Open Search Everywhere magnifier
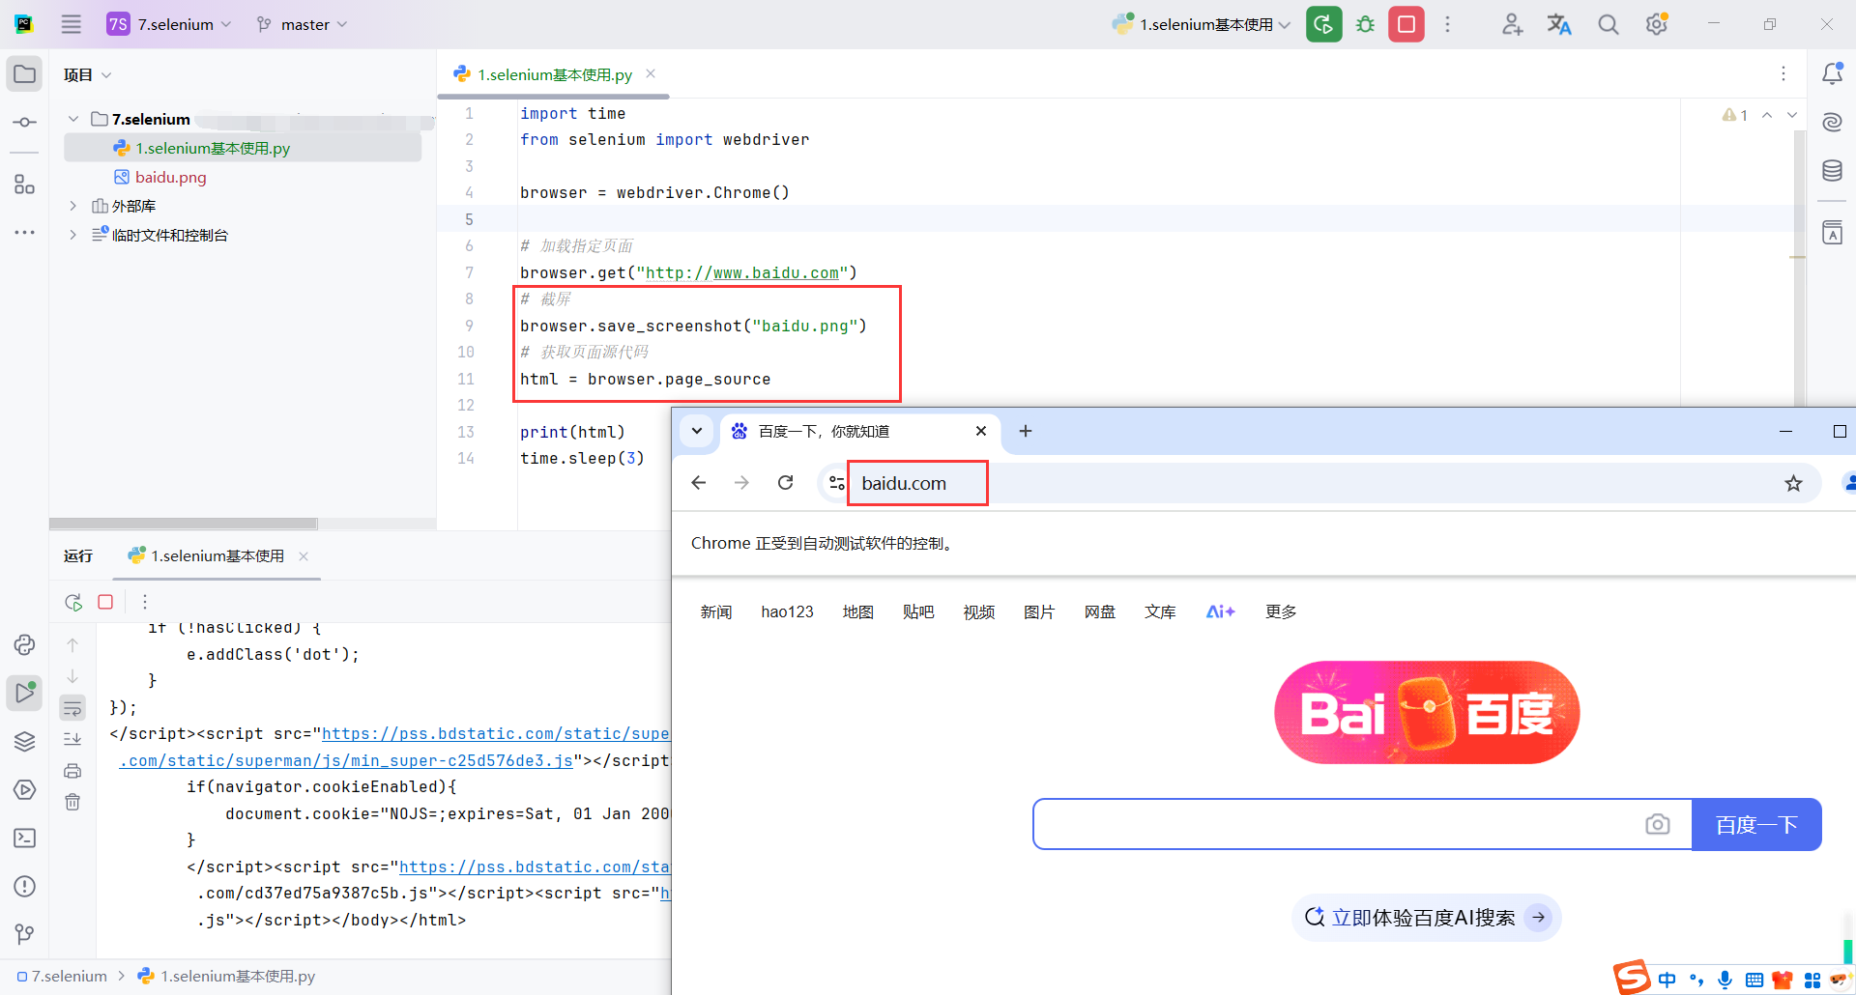This screenshot has width=1856, height=995. [1608, 24]
